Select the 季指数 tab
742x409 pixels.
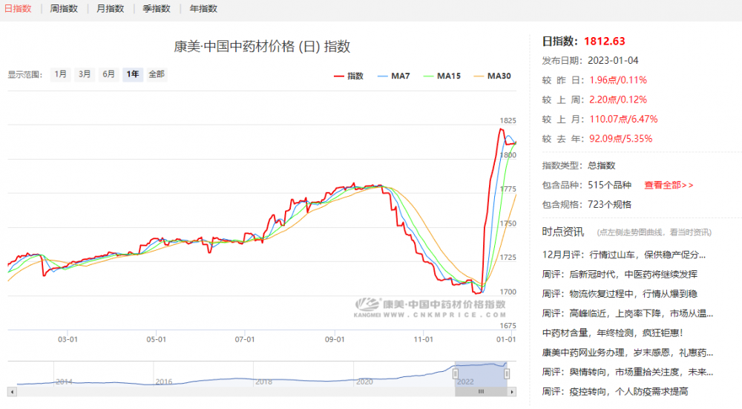(157, 8)
